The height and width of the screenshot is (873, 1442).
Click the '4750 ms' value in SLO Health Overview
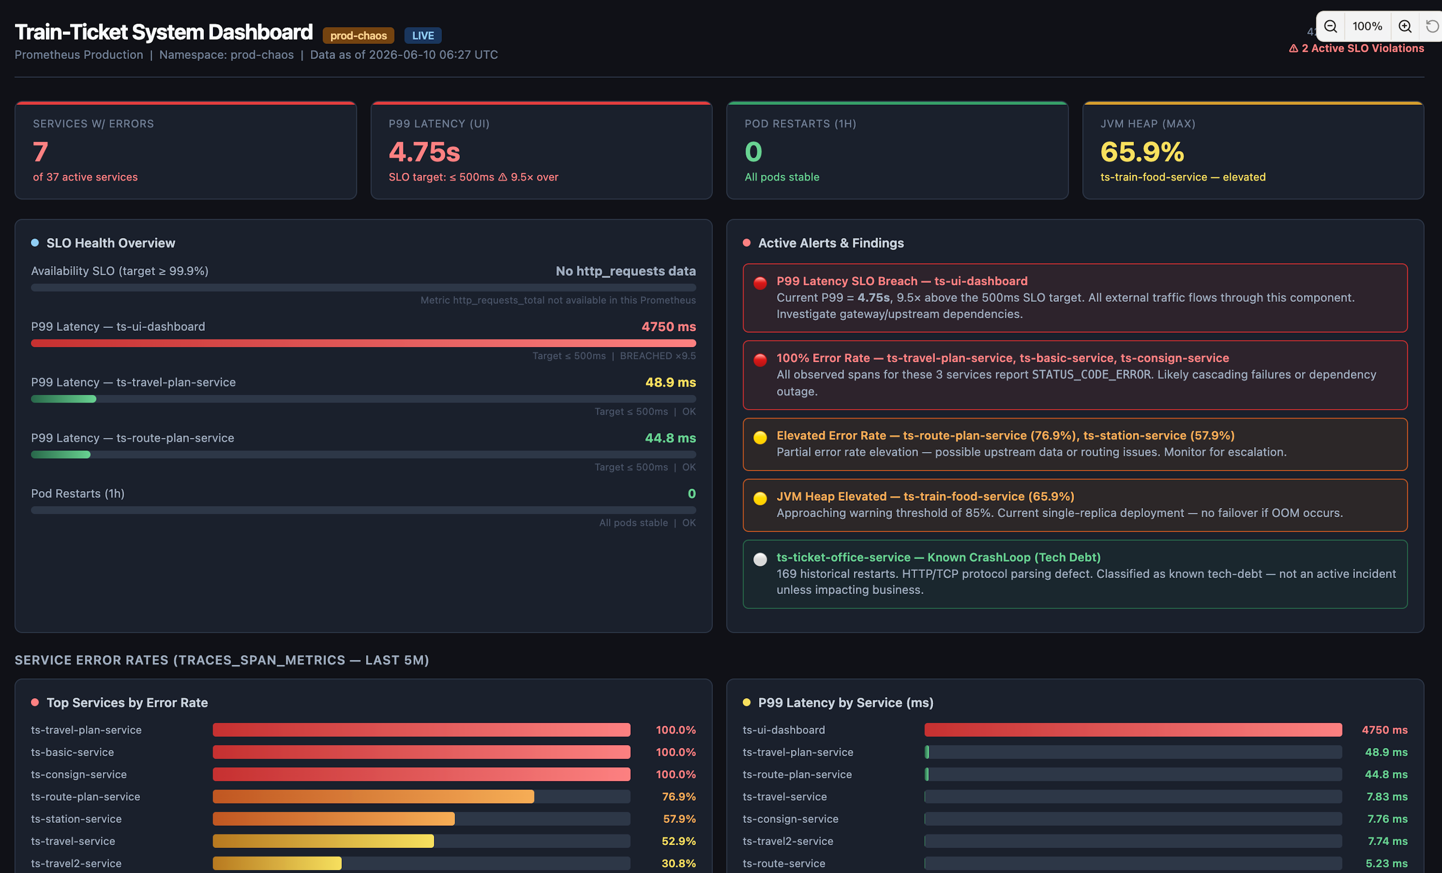point(669,326)
